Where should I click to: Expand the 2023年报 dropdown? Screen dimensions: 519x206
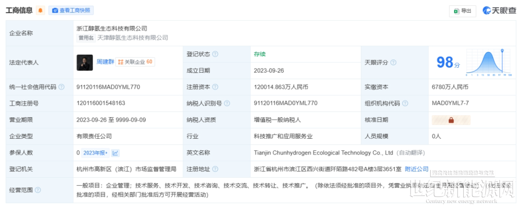click(95, 153)
